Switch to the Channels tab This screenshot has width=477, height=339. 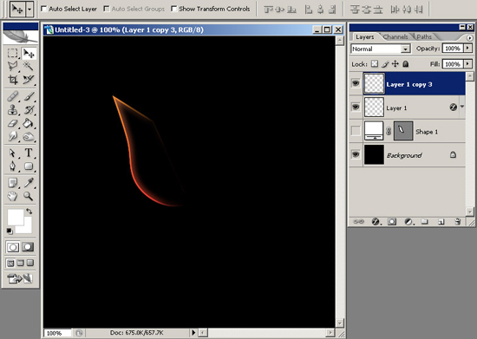(x=395, y=36)
